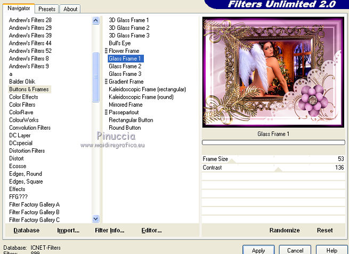
Task: Select Buttons & Frames category
Action: tap(29, 89)
